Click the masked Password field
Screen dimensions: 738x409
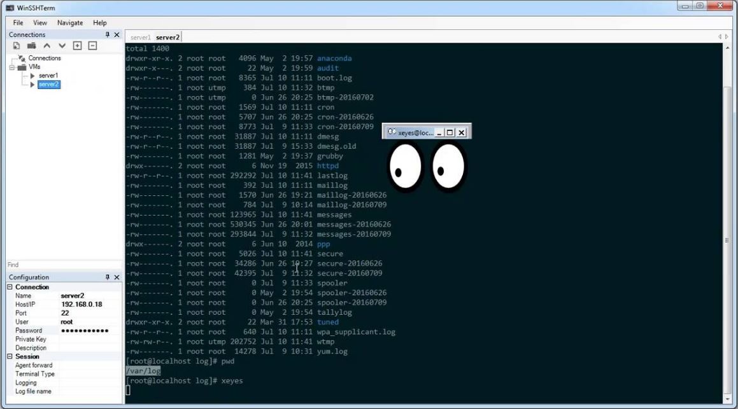tap(90, 331)
